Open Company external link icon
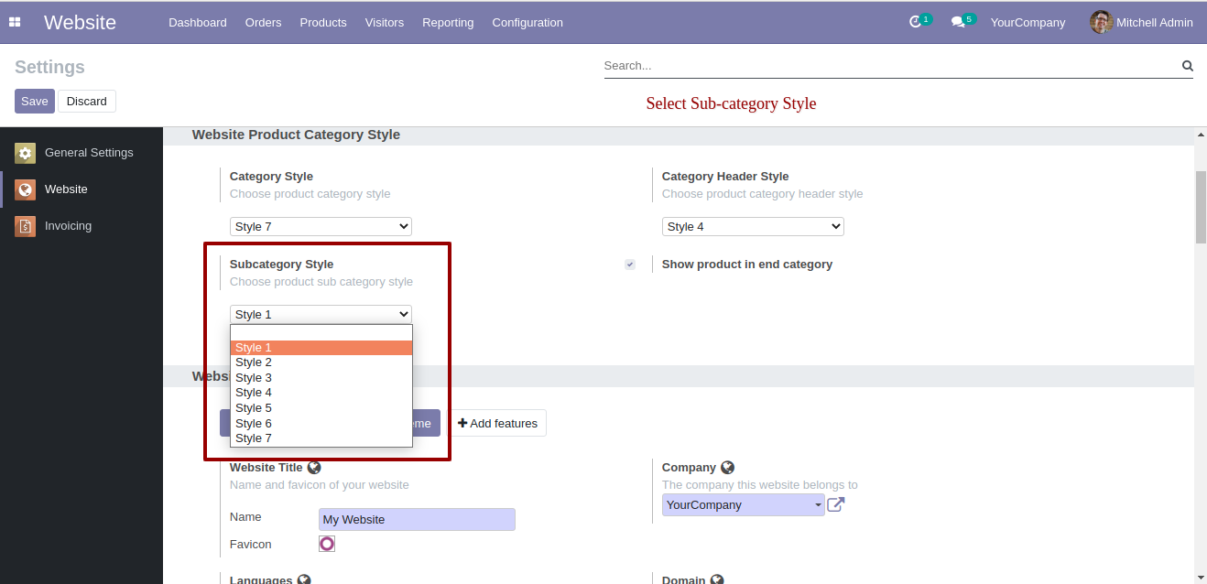Screen dimensions: 1207x584 pyautogui.click(x=835, y=504)
